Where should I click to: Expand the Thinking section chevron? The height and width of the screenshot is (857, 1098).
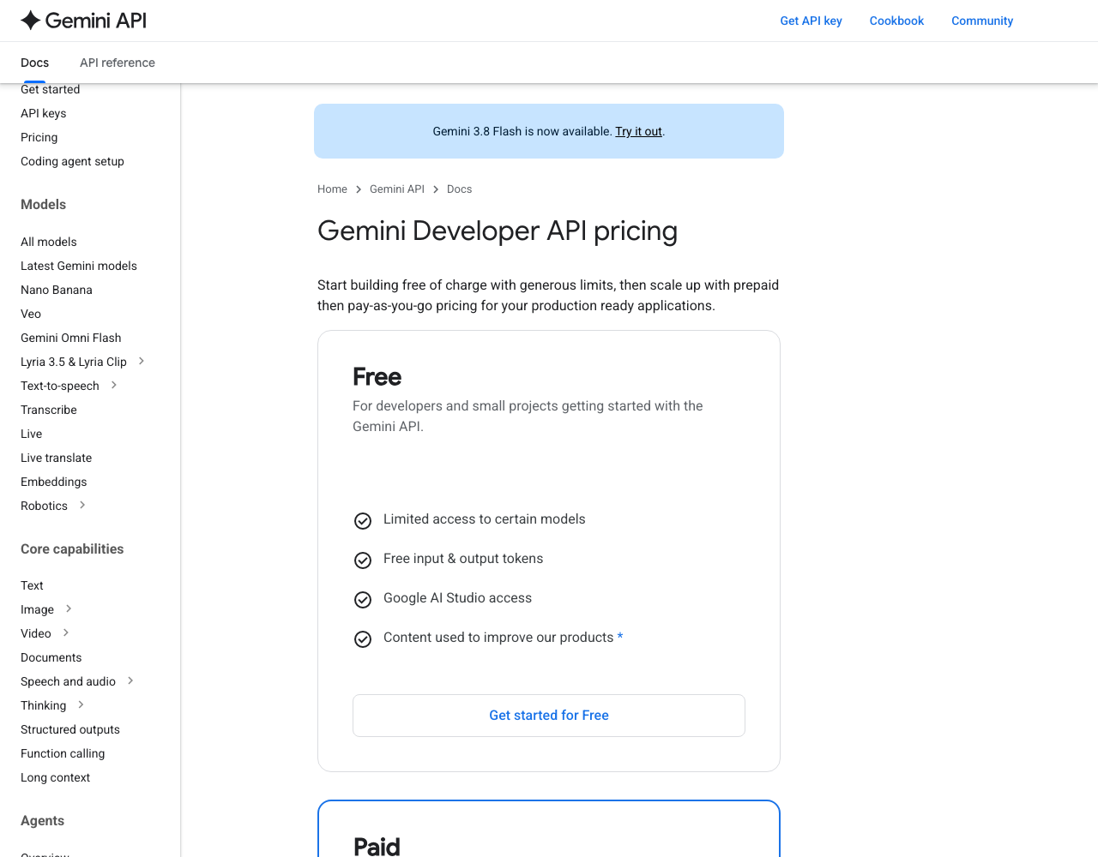pyautogui.click(x=81, y=705)
